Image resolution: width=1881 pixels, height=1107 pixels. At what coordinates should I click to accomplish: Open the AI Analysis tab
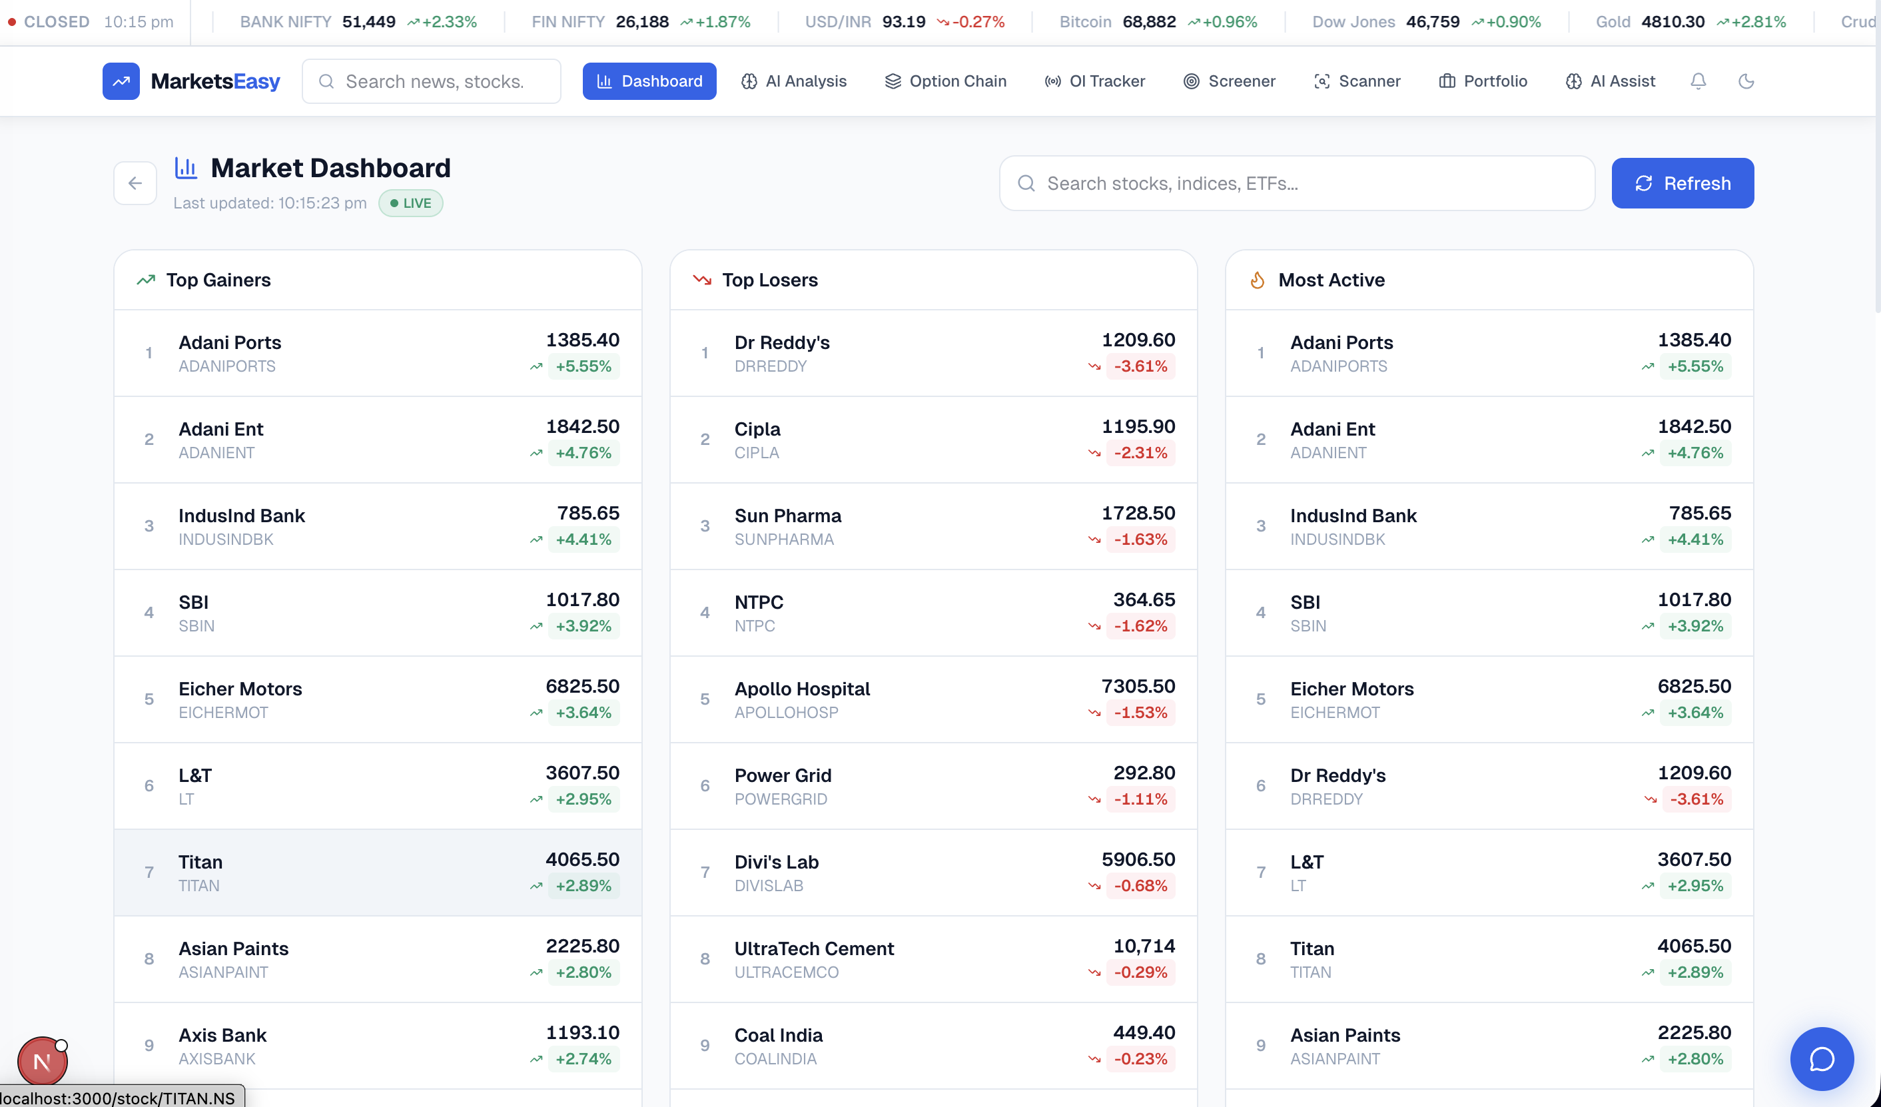tap(794, 81)
